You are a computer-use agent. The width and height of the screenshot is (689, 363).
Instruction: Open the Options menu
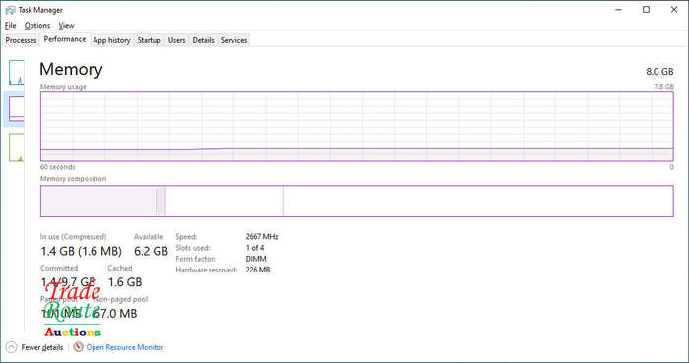pyautogui.click(x=37, y=26)
